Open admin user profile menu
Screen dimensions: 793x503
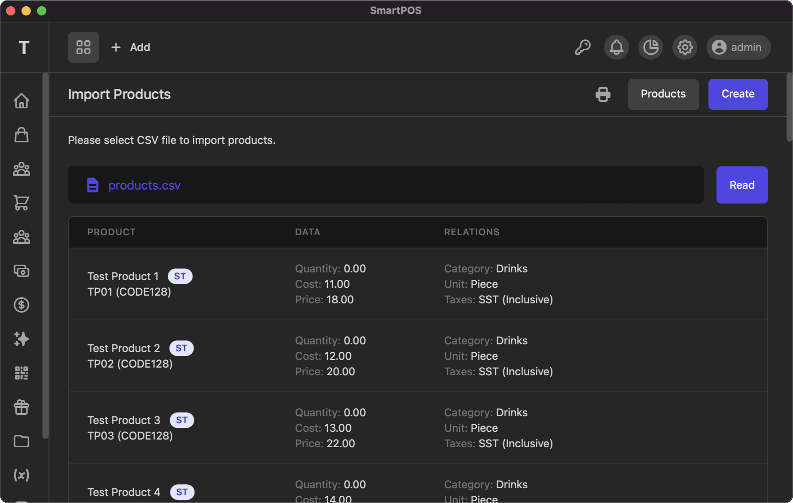(x=737, y=47)
